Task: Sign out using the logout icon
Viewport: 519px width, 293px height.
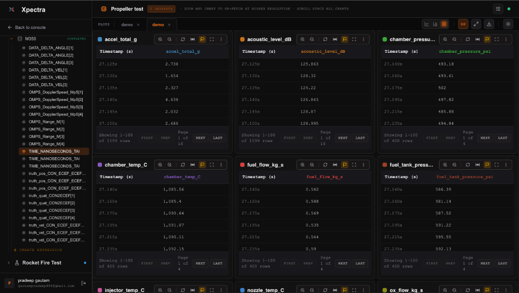Action: [84, 283]
